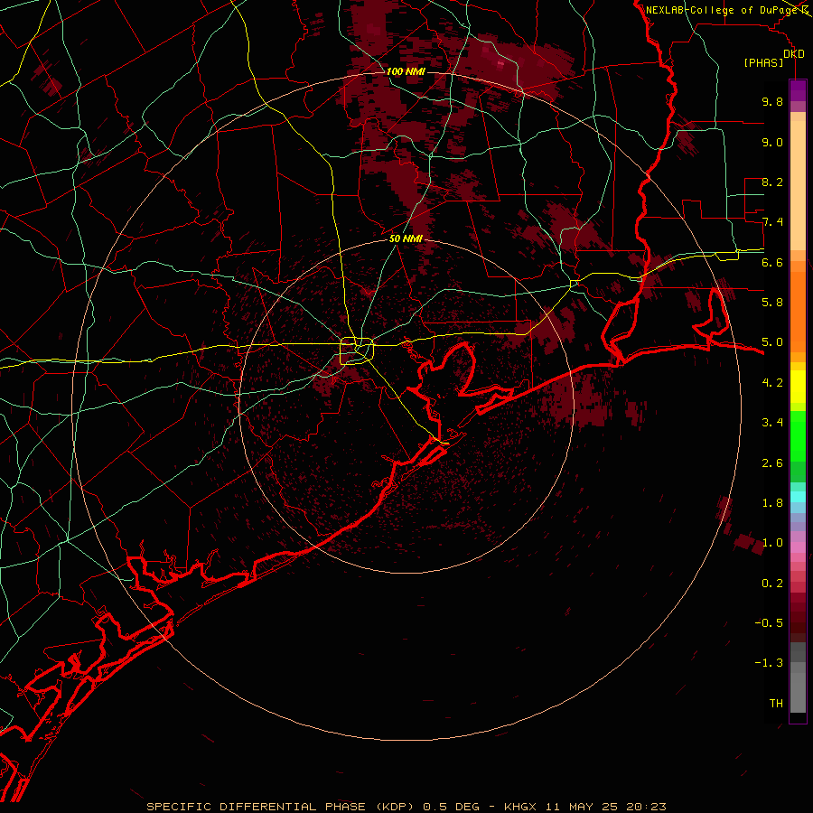The height and width of the screenshot is (813, 813).
Task: Click the bright green segment of the color bar
Action: [x=798, y=435]
